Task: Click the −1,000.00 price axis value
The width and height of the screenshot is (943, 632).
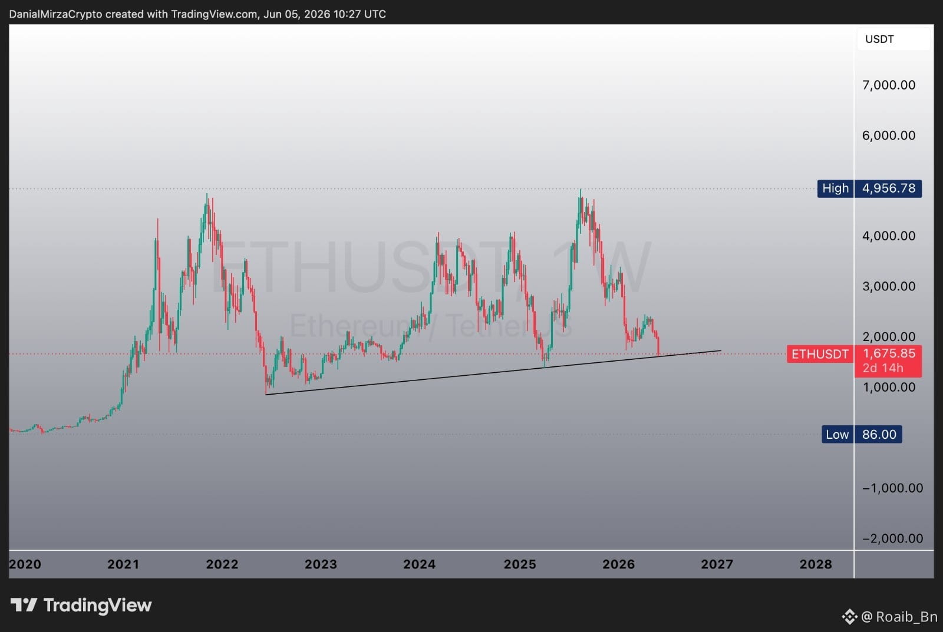Action: 892,488
